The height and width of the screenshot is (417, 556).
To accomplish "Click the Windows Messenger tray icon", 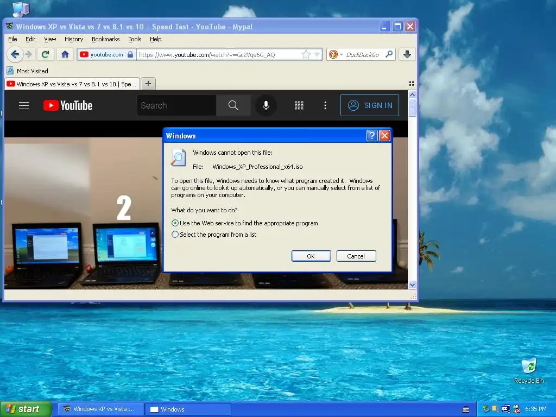I will pos(516,409).
